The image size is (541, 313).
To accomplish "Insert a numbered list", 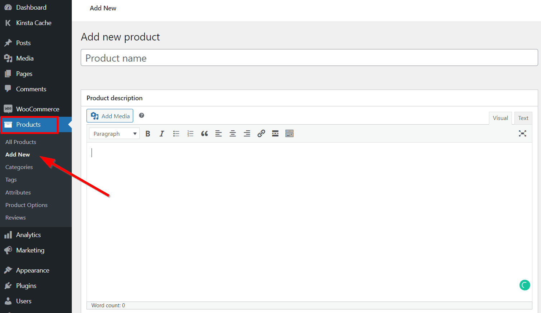I will (x=190, y=133).
